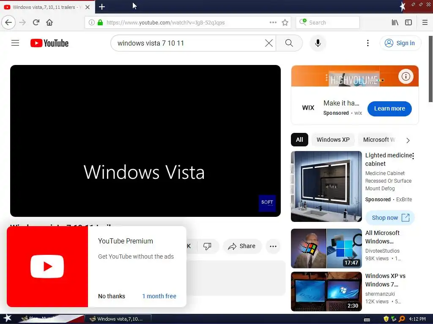
Task: Open the Library icon in toolbar
Action: pyautogui.click(x=395, y=22)
